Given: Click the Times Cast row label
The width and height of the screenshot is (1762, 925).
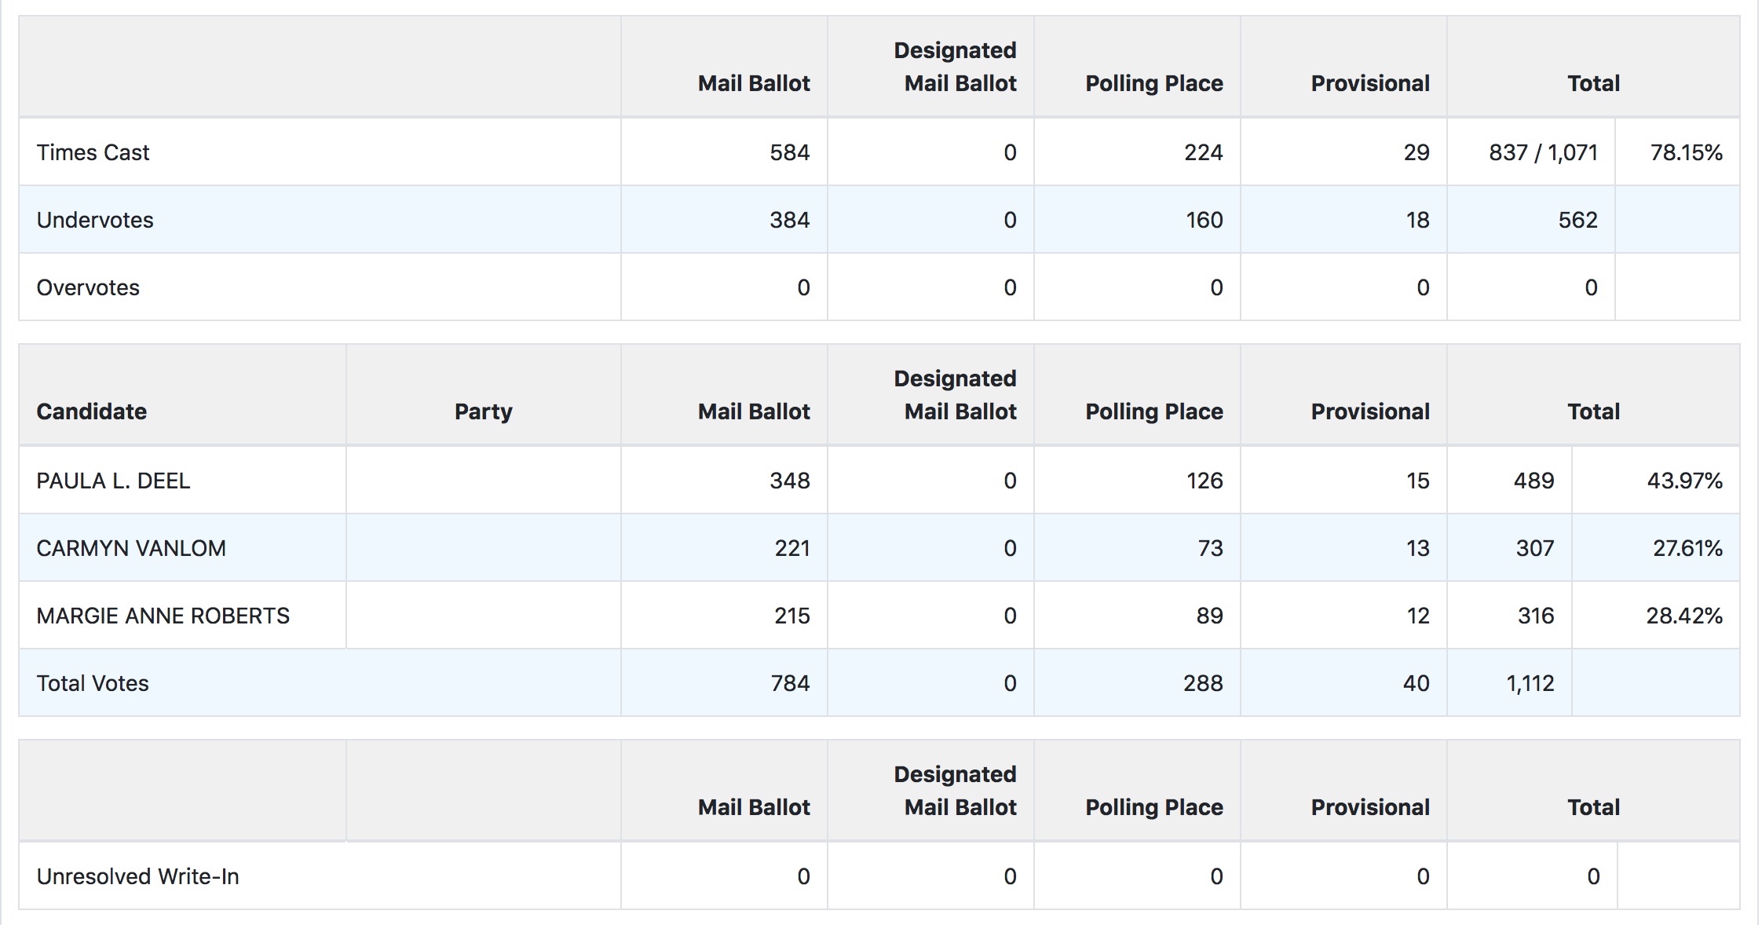Looking at the screenshot, I should 93,152.
